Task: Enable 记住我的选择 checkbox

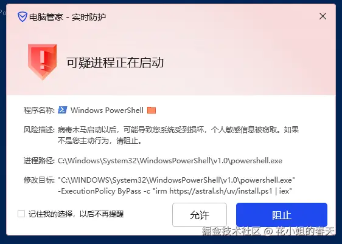Action: 21,214
